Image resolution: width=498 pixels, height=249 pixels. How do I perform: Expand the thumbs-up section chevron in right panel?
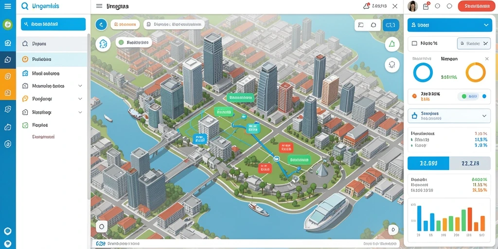[484, 116]
